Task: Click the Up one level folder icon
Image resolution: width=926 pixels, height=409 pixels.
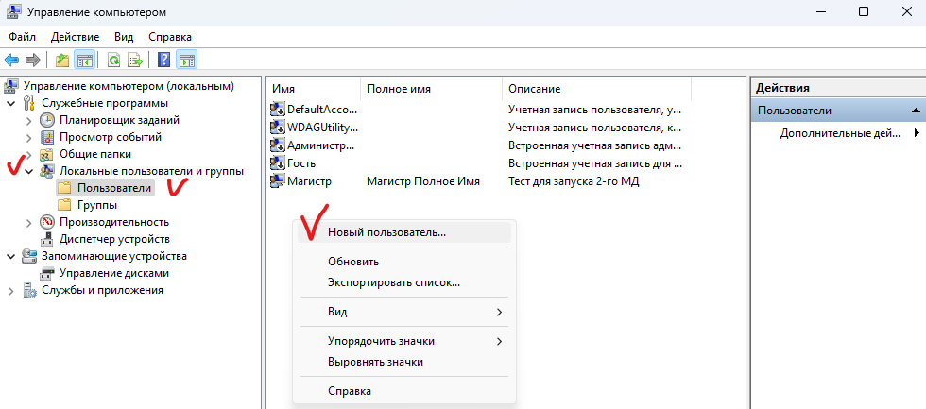Action: pyautogui.click(x=62, y=60)
